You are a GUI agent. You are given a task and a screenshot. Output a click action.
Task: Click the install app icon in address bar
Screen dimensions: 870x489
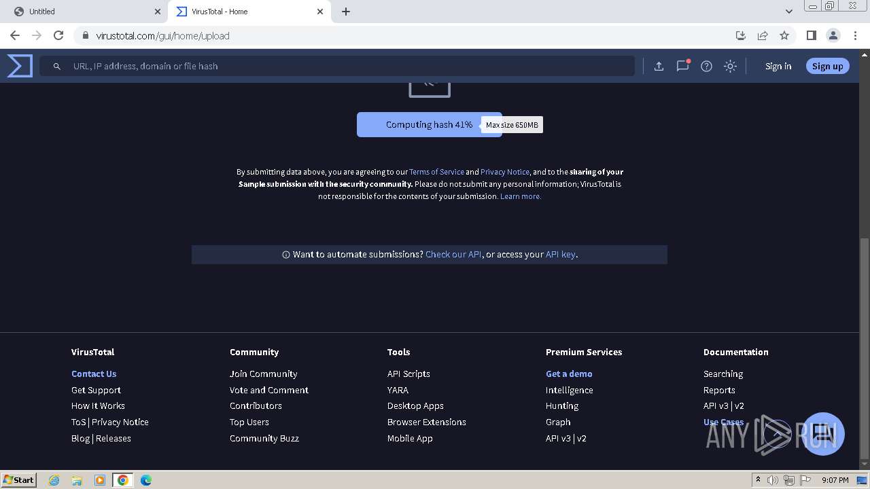741,35
